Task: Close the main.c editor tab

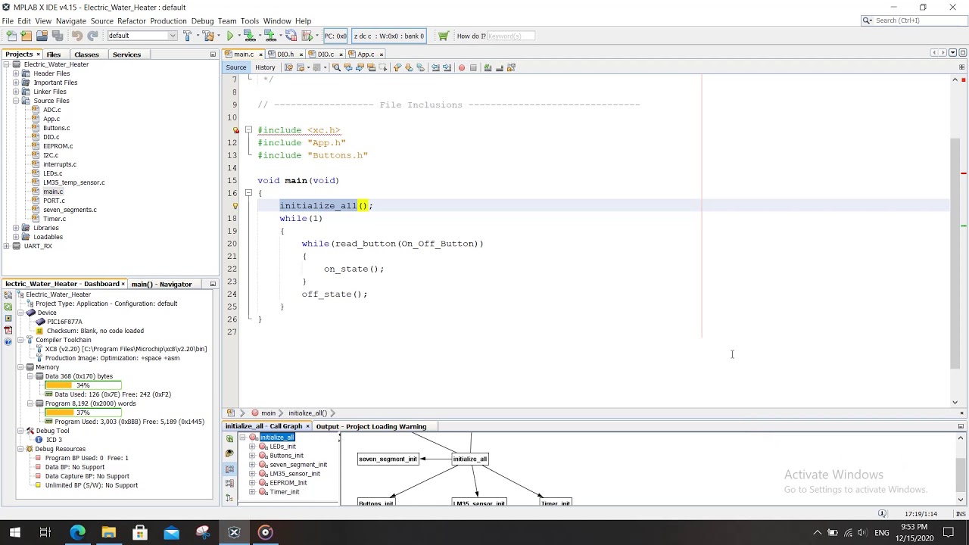Action: 260,54
